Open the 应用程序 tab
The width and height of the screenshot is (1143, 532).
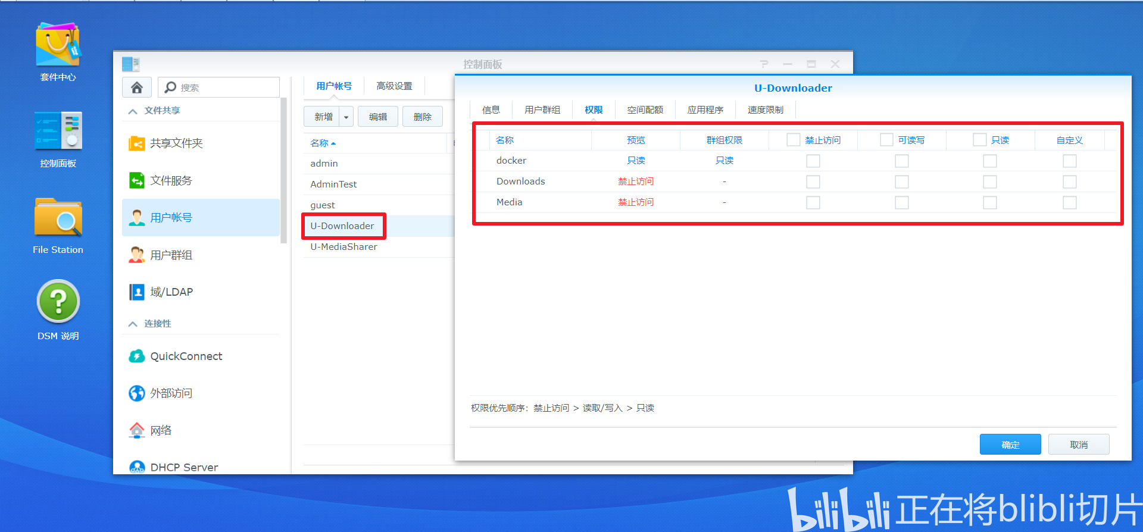[x=705, y=110]
